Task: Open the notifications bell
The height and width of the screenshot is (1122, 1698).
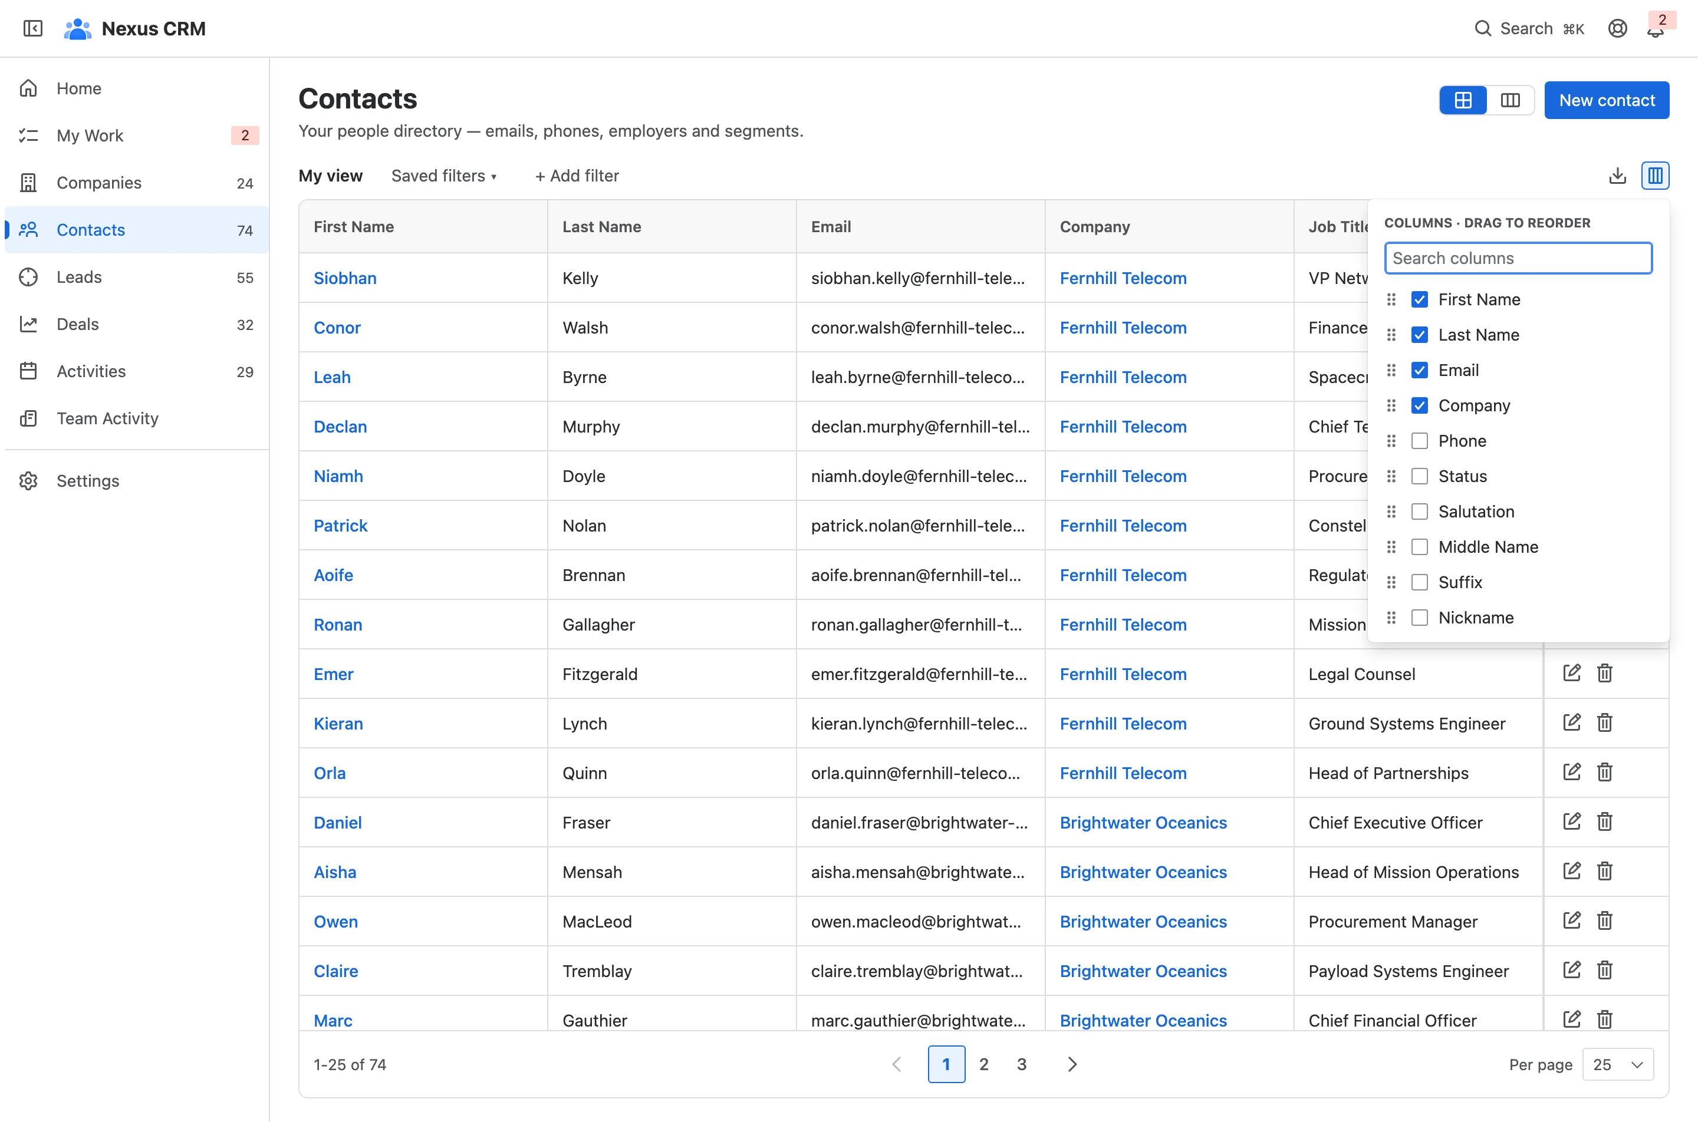Action: [x=1655, y=29]
